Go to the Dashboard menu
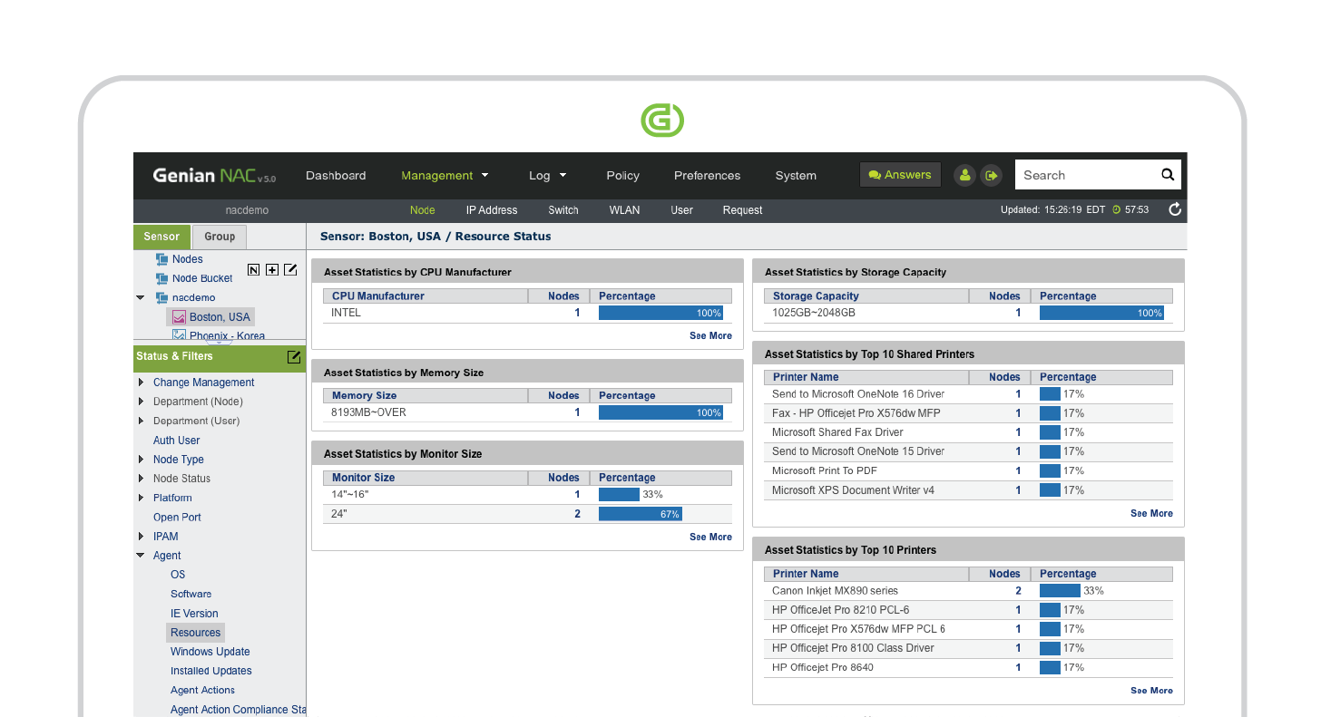The image size is (1321, 717). 336,176
